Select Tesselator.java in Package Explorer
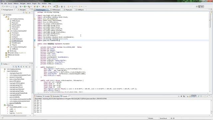Screen dimensions: 213x120 (x=16, y=43)
